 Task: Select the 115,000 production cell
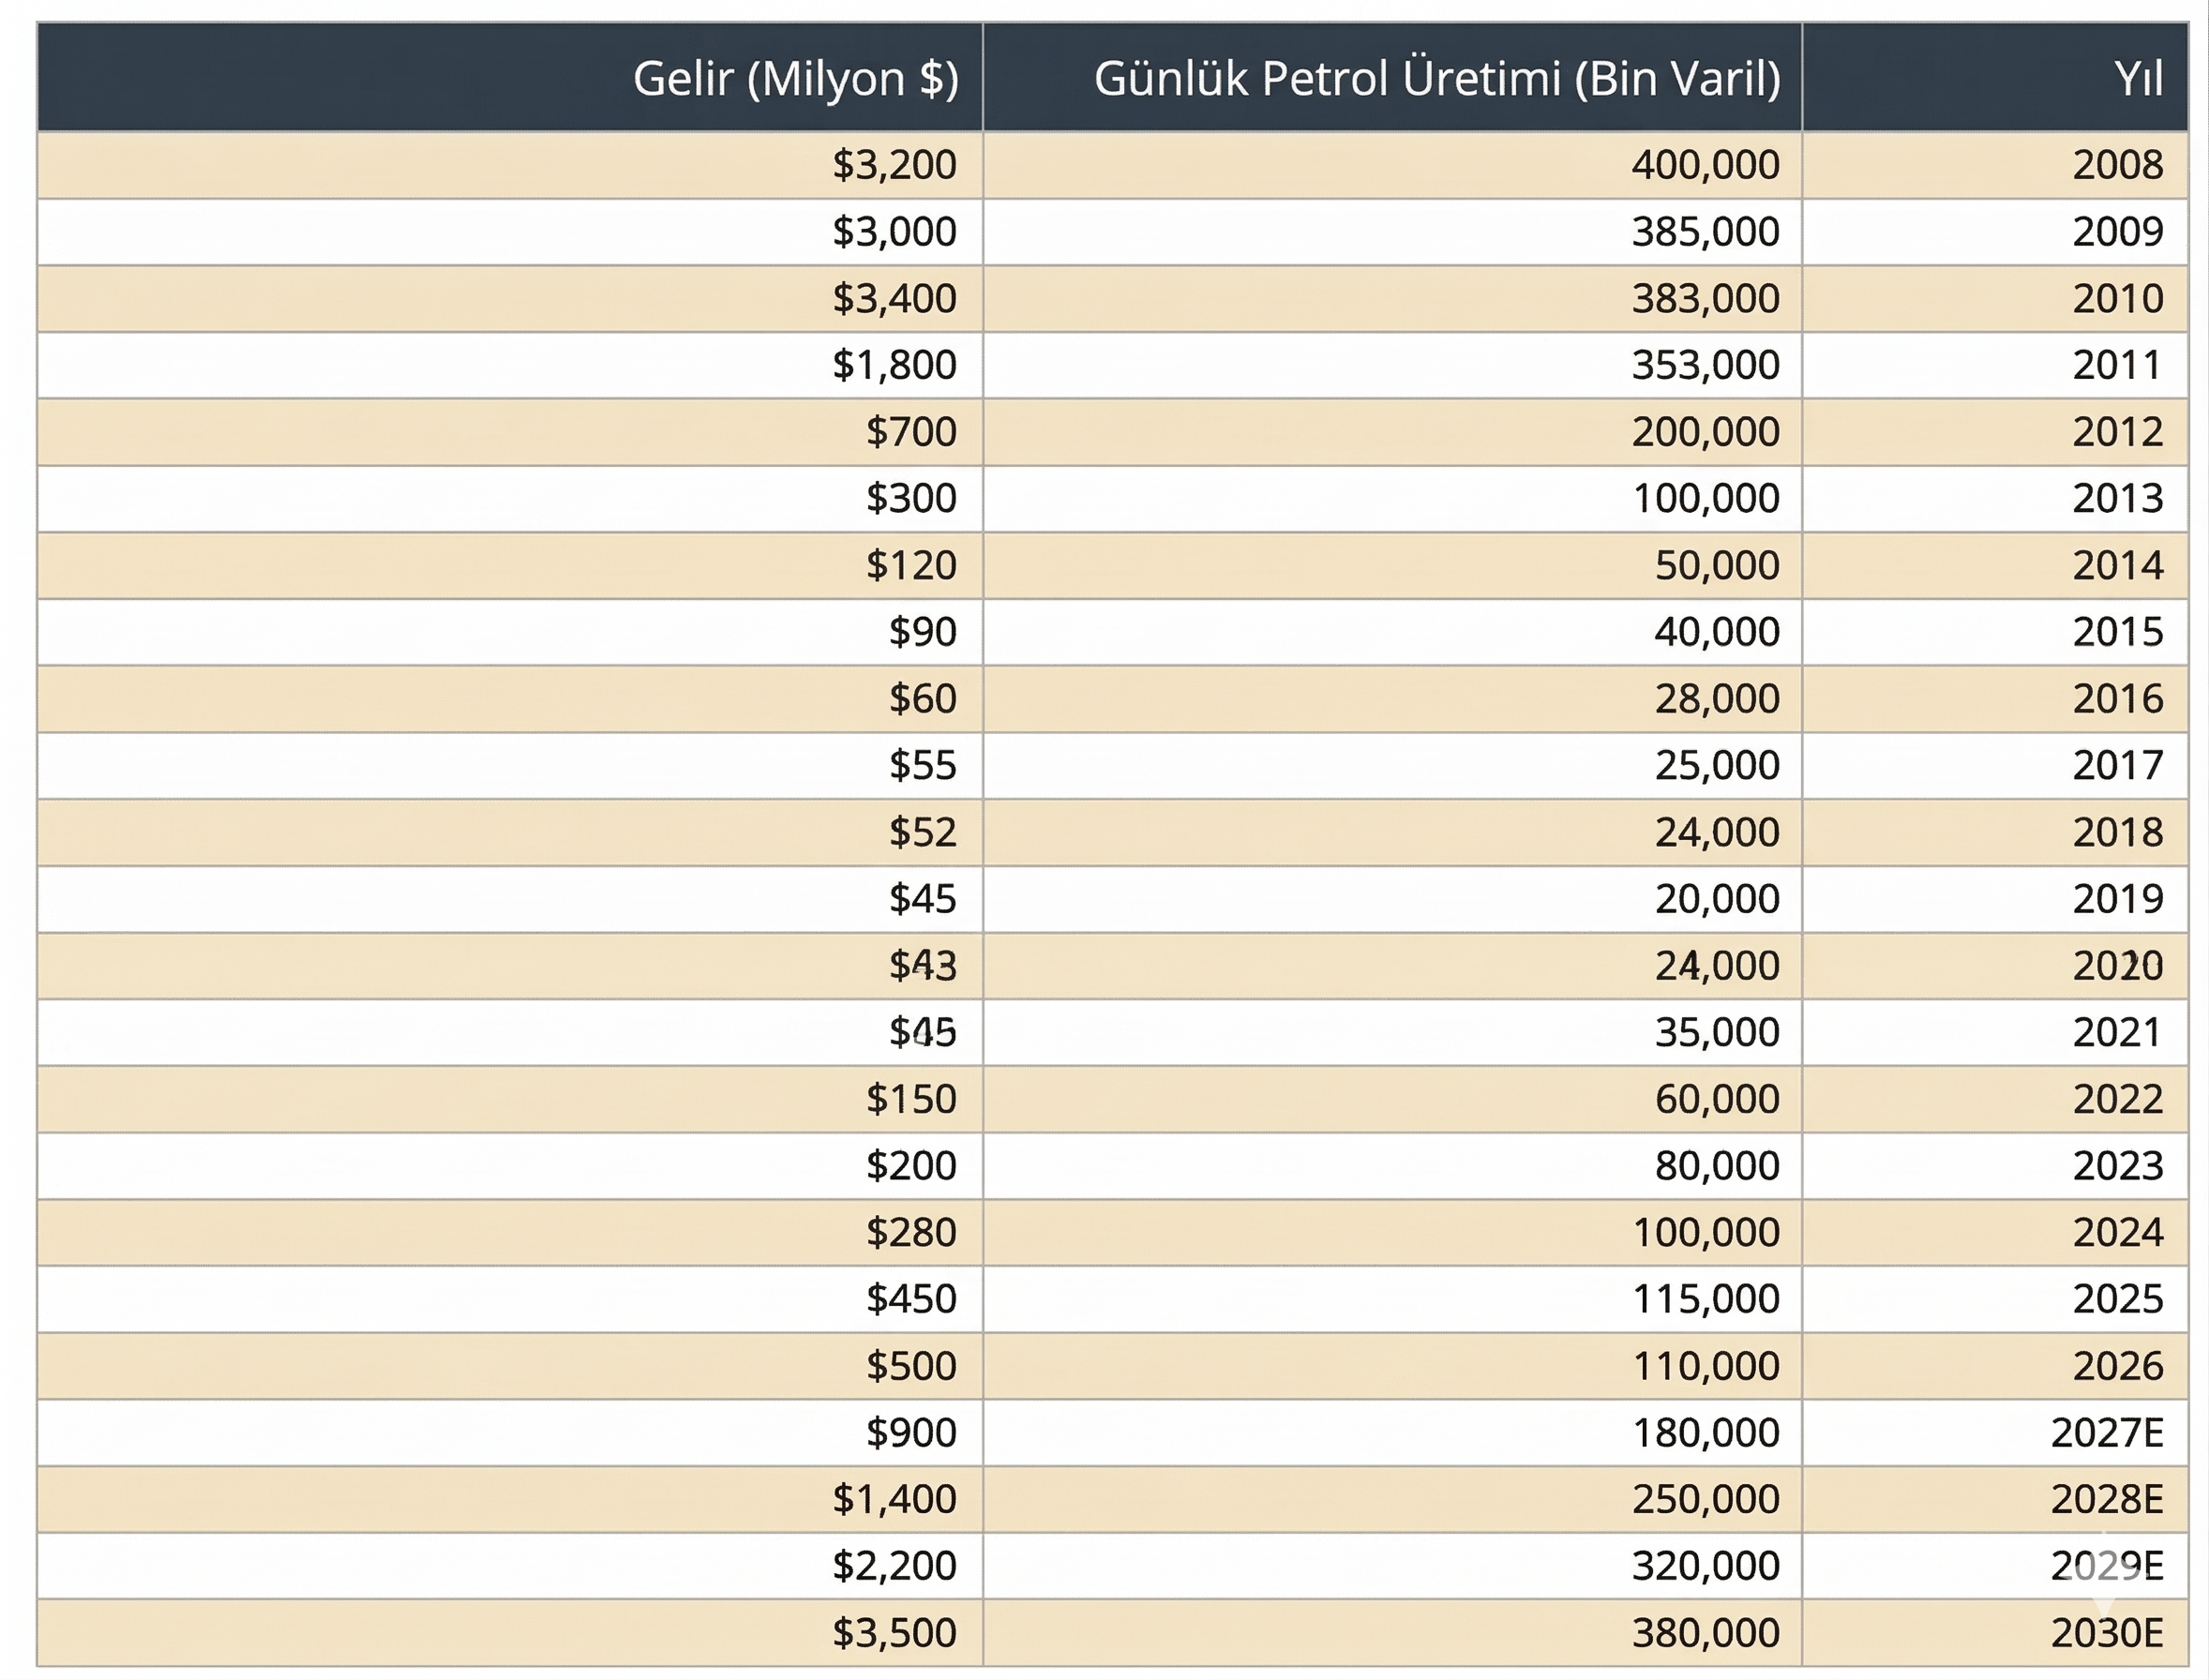pyautogui.click(x=1705, y=1298)
